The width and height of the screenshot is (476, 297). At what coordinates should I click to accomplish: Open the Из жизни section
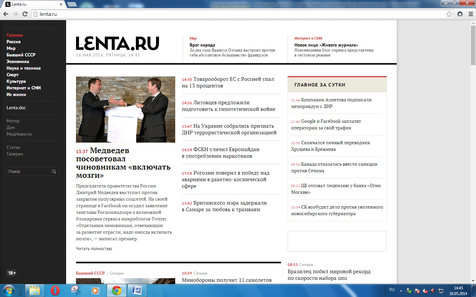click(16, 95)
